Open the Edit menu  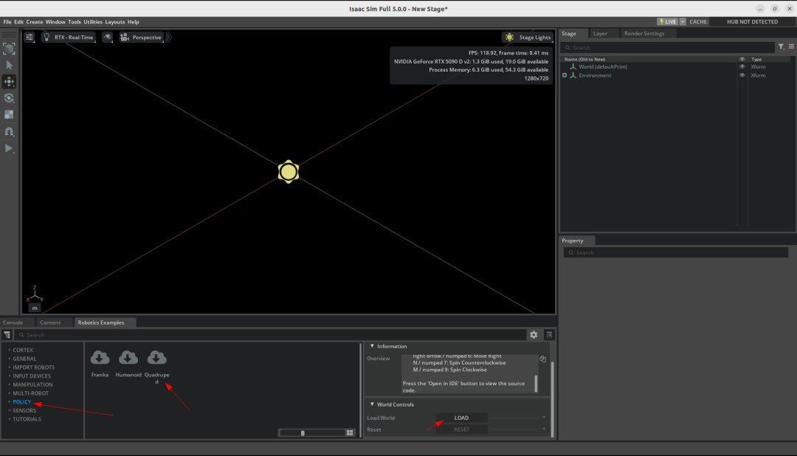coord(18,22)
